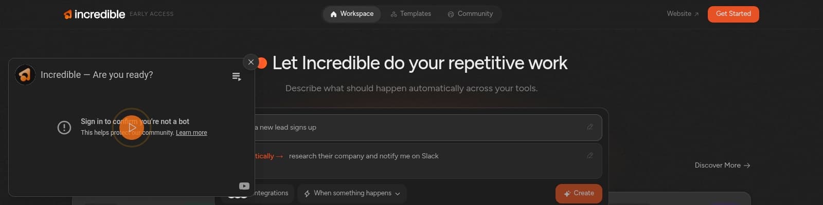The height and width of the screenshot is (205, 823).
Task: Click the 'Learn more' link in video
Action: (x=191, y=133)
